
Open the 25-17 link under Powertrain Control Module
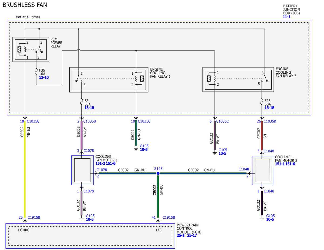(x=192, y=235)
